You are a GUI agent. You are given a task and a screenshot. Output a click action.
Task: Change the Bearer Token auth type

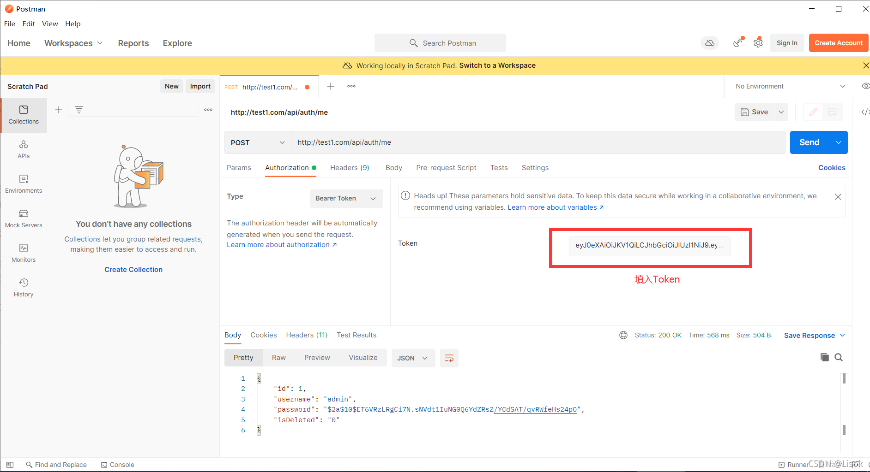click(x=346, y=198)
